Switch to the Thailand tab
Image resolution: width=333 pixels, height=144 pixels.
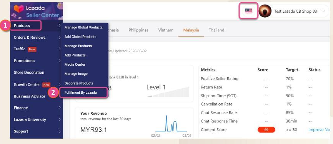click(216, 30)
